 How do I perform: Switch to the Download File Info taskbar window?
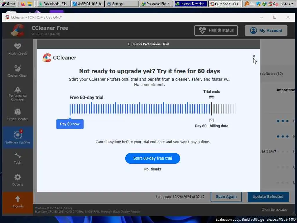[x=156, y=4]
